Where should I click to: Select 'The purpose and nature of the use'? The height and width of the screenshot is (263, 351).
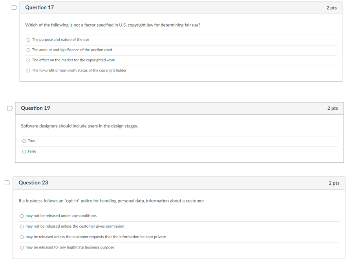[28, 40]
